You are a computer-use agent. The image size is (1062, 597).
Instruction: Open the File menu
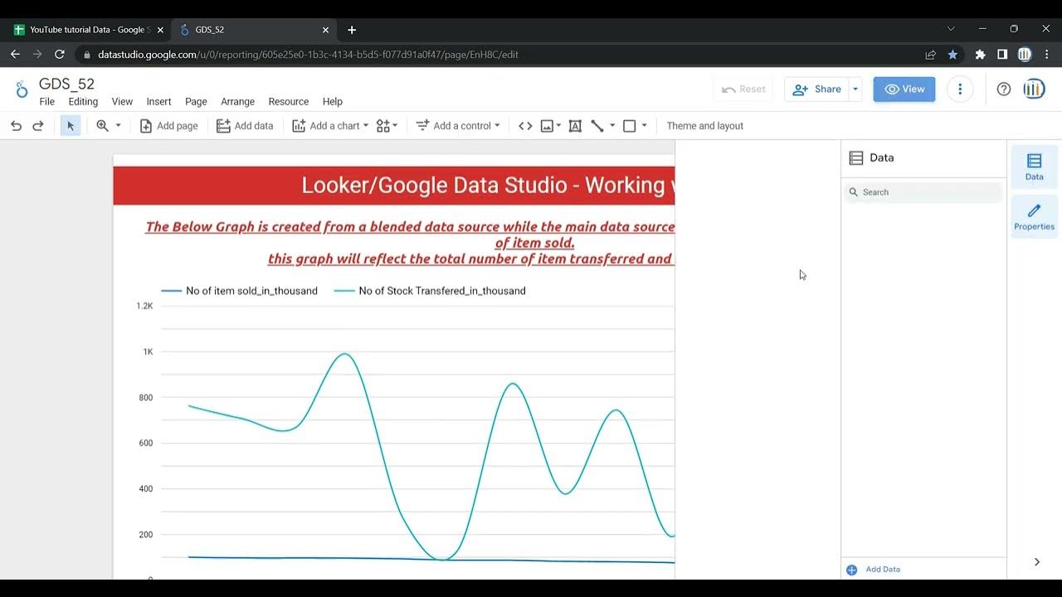click(x=47, y=101)
